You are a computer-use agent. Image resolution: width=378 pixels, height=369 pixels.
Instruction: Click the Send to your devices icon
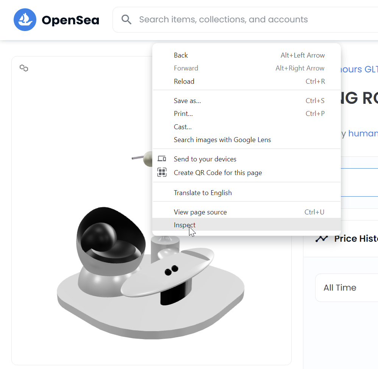162,159
